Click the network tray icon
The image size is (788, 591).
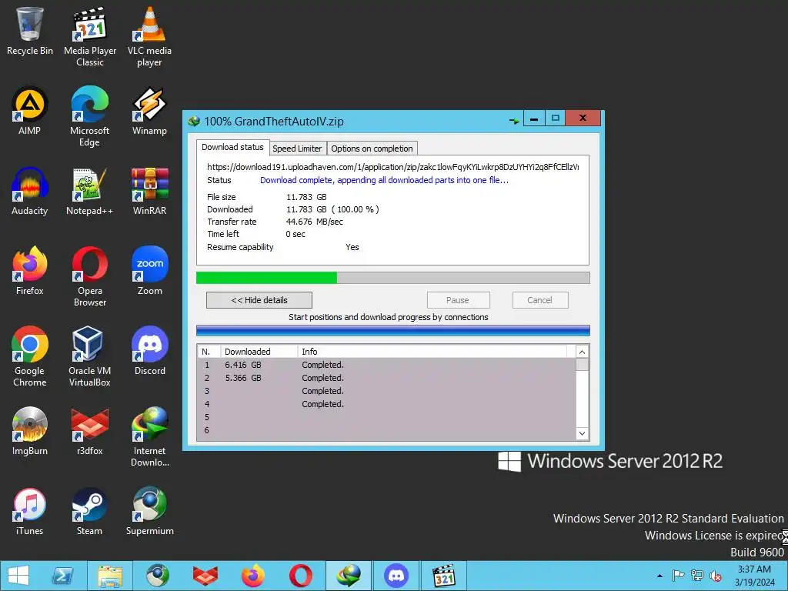(x=697, y=576)
